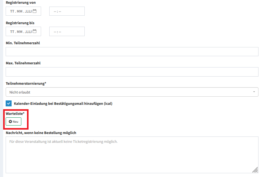Click the Kalender-Einladung (ical) label text

click(x=63, y=104)
